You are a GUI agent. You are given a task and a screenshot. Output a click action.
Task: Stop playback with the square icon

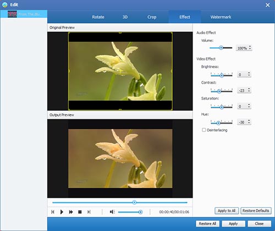(80, 212)
